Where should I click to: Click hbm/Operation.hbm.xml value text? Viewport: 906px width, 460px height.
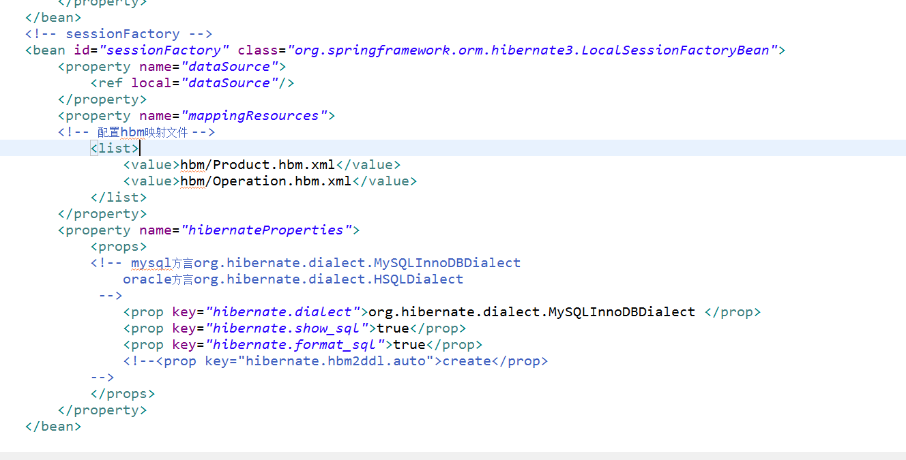(265, 181)
